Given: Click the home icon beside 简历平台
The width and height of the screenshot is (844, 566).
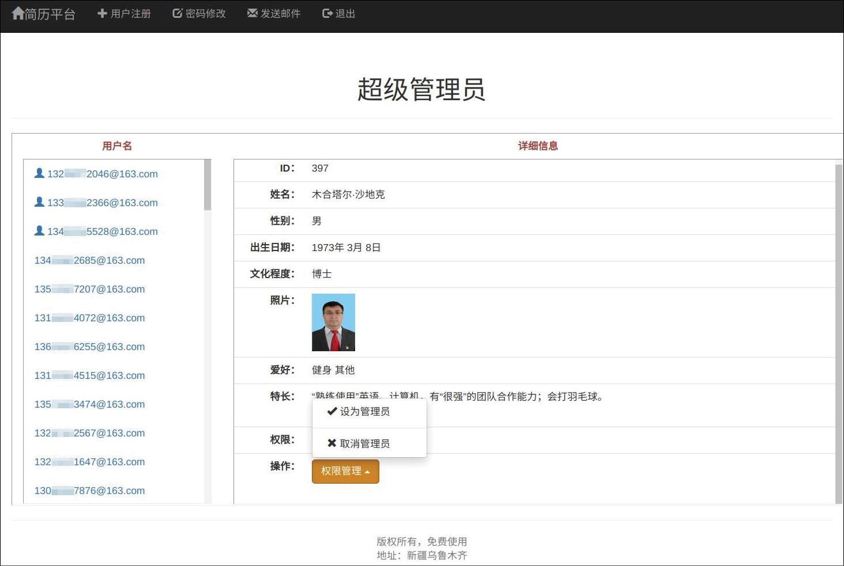Looking at the screenshot, I should [x=18, y=13].
